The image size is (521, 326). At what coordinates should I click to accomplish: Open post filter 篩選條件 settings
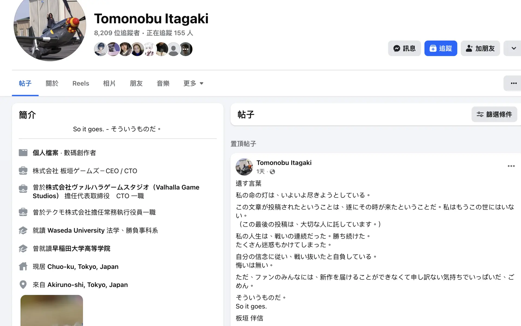[494, 115]
